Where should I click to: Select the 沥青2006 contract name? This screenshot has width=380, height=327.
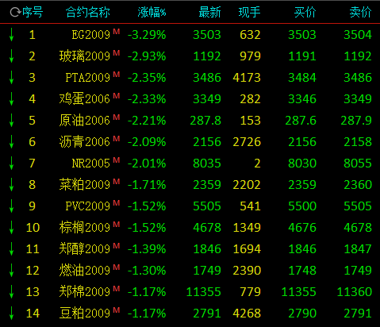85,142
